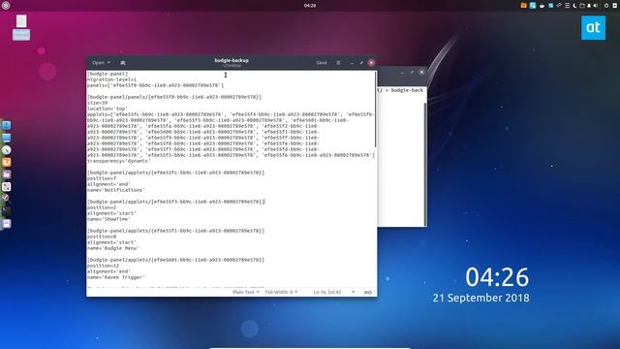The height and width of the screenshot is (349, 620).
Task: Open Plain Text syntax dropdown
Action: coord(246,292)
